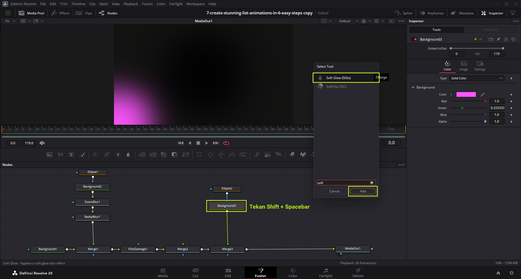
Task: Click the Add button in Select Tool
Action: click(363, 191)
